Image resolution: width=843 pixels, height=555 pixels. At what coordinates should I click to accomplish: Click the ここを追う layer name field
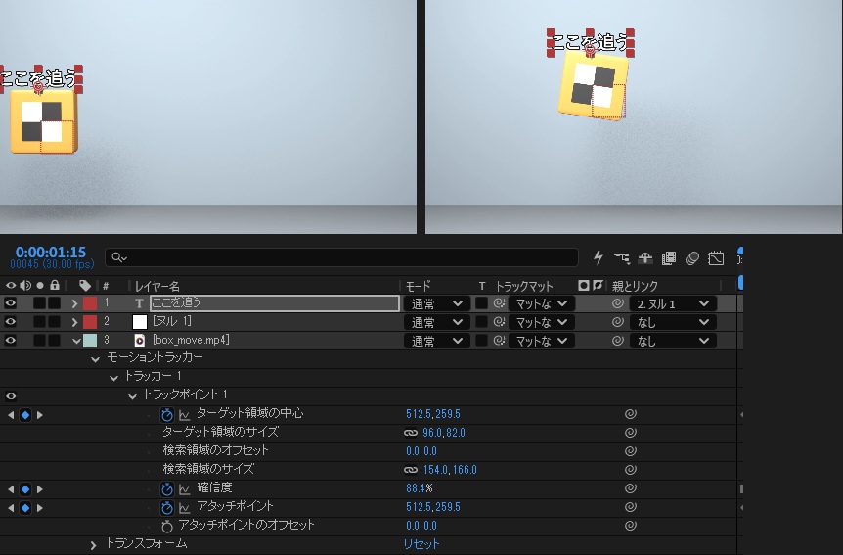pyautogui.click(x=274, y=303)
